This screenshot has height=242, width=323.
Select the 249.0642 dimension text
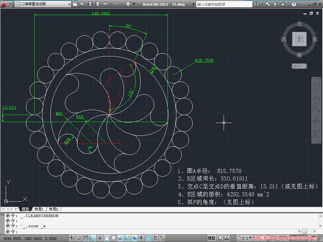101,13
